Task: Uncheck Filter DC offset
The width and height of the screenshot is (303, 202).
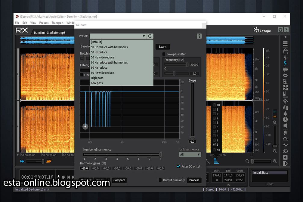Action: (178, 166)
